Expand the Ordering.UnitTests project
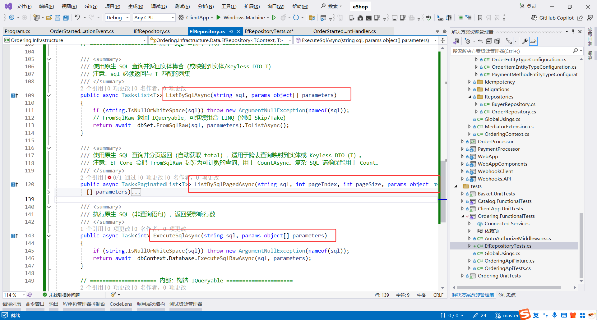Screen dimensions: 597x320 pos(462,276)
